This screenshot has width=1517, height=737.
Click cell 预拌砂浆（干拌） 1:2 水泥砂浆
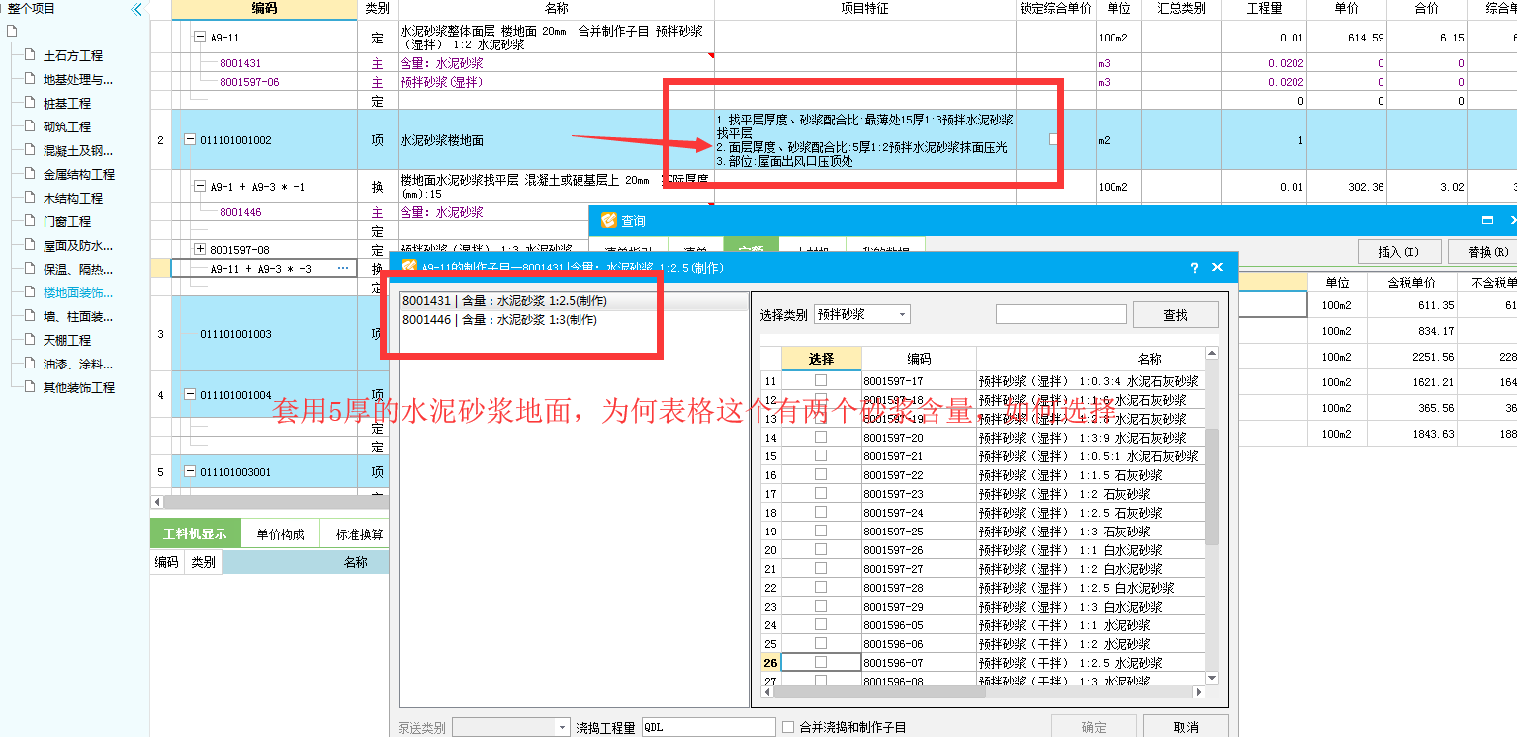[1092, 643]
